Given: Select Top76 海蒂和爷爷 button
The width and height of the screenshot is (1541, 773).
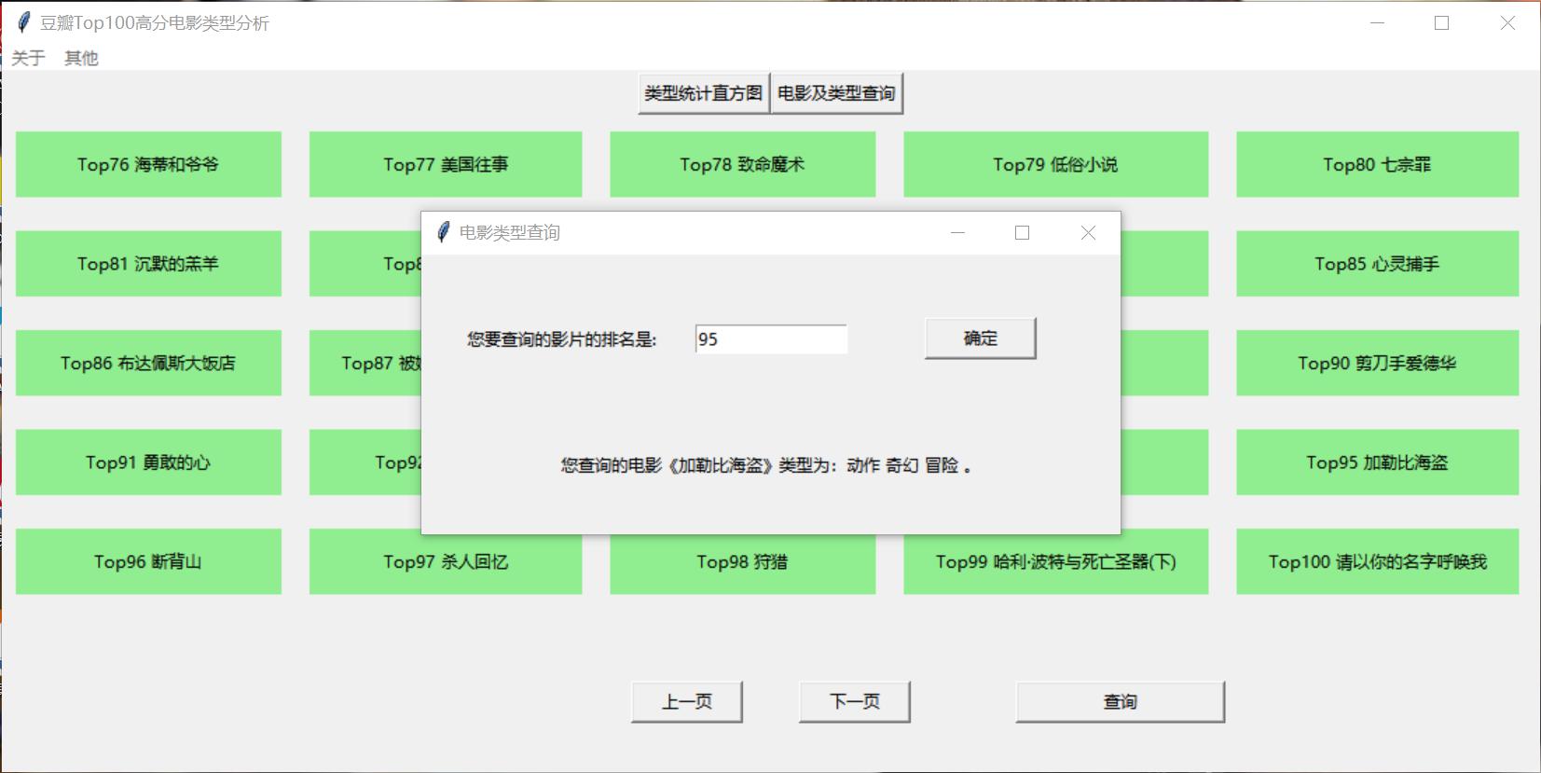Looking at the screenshot, I should click(x=148, y=164).
